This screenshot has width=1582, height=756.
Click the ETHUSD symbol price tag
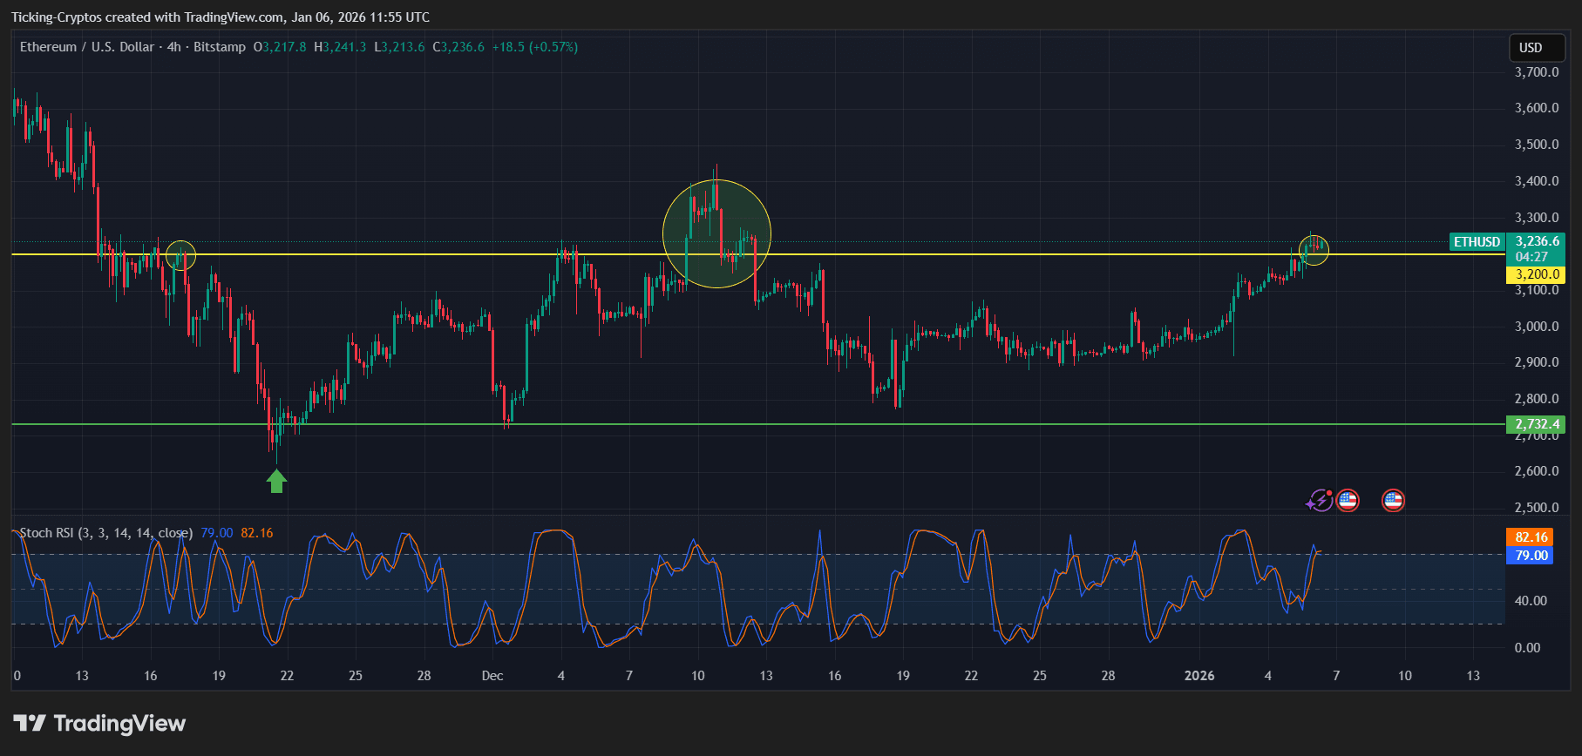point(1477,242)
